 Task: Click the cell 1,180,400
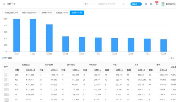(54, 75)
